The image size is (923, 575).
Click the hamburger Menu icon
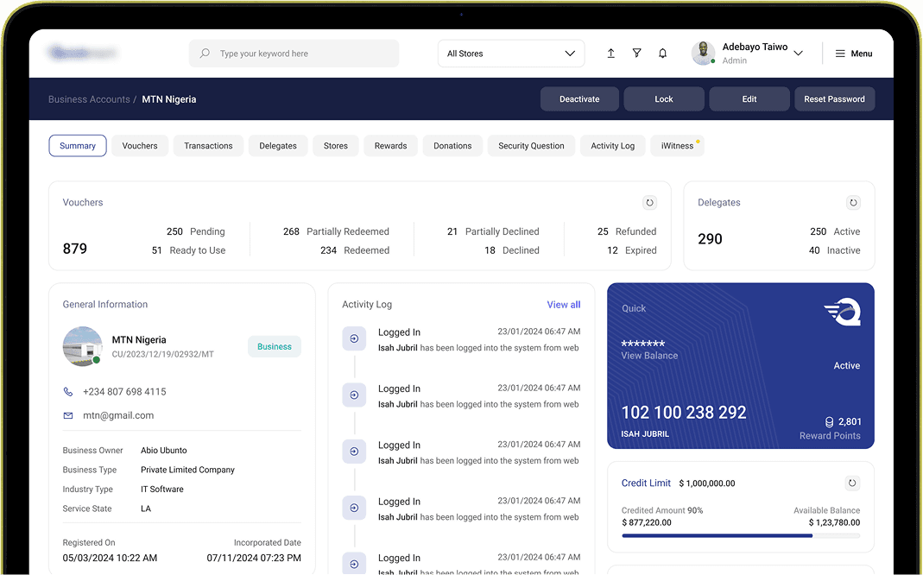(840, 54)
